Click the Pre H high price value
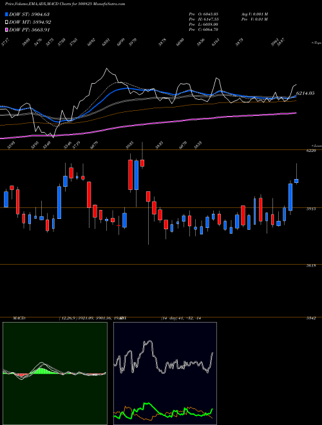 pos(213,19)
